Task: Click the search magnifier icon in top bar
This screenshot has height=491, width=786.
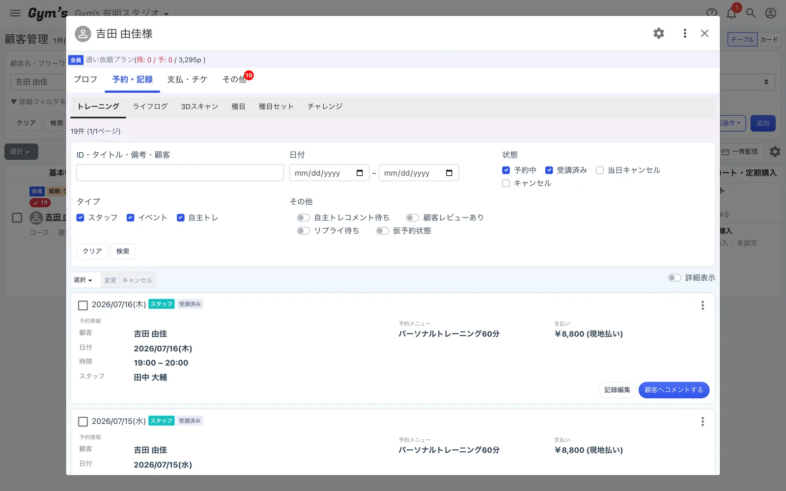Action: (751, 13)
